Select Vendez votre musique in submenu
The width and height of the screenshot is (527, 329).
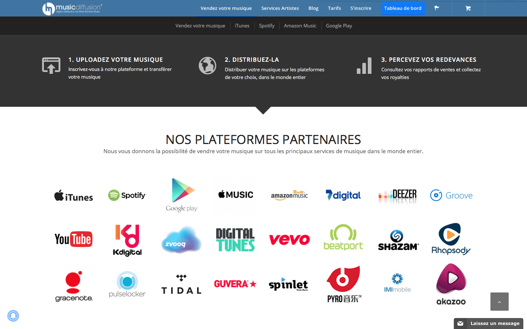200,26
